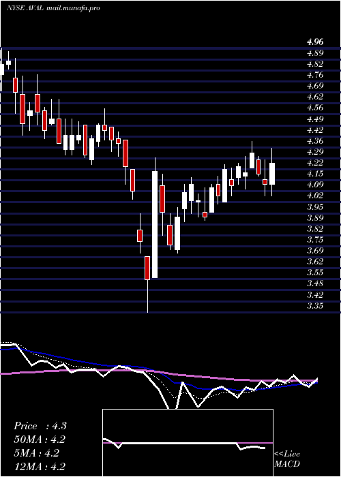Select the 4.96 price axis label
341x477 pixels.
tap(315, 42)
